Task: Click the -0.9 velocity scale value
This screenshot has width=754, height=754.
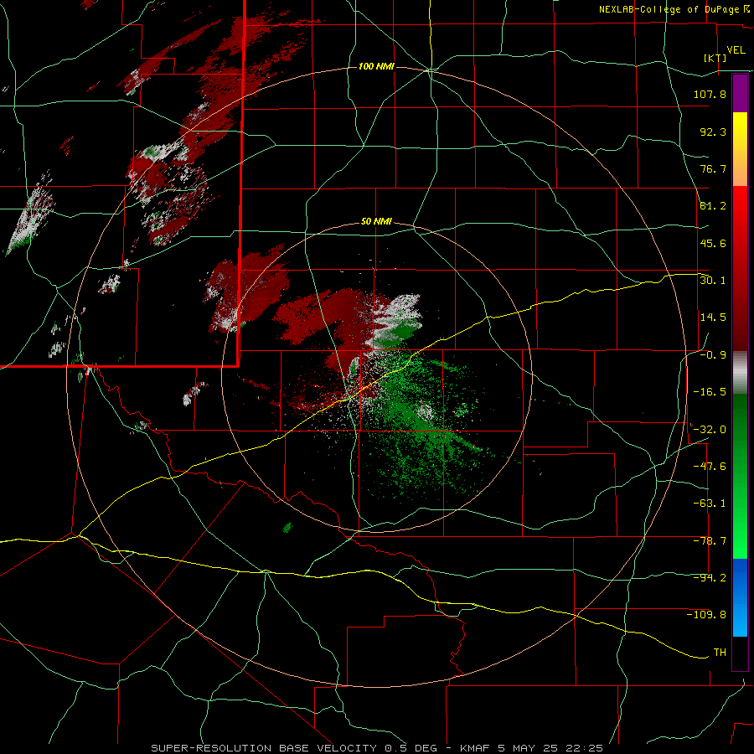Action: pos(713,355)
